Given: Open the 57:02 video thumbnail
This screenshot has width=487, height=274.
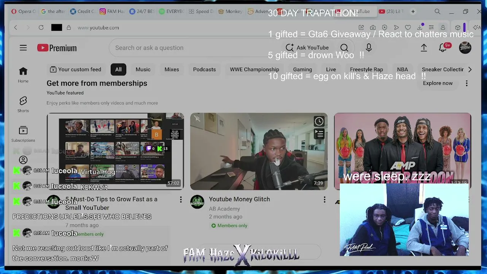Looking at the screenshot, I should coord(115,151).
